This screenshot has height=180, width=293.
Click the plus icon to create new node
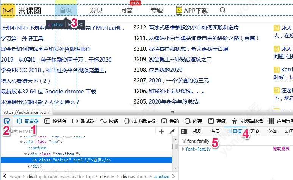161,132
